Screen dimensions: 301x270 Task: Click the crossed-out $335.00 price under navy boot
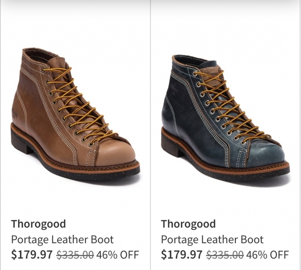225,255
